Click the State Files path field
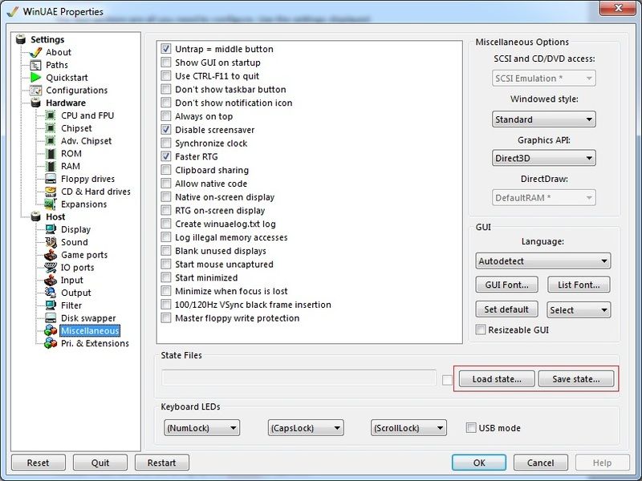 pos(299,378)
